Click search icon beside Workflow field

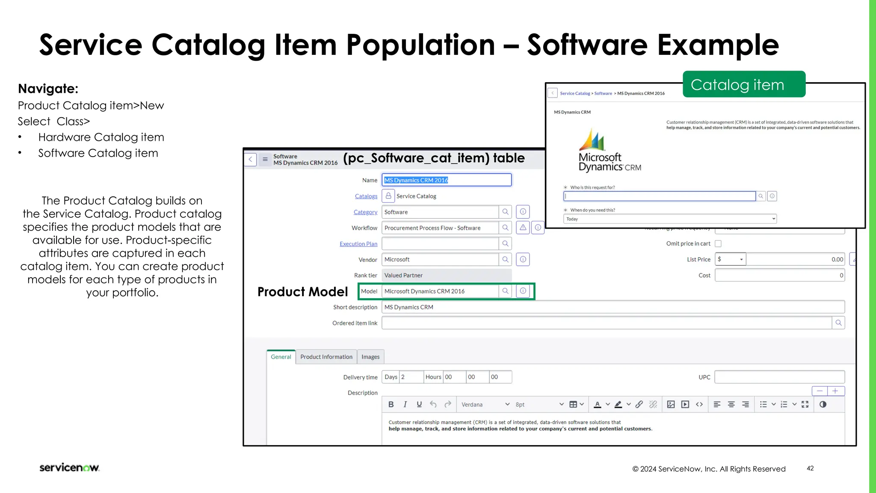(x=506, y=228)
